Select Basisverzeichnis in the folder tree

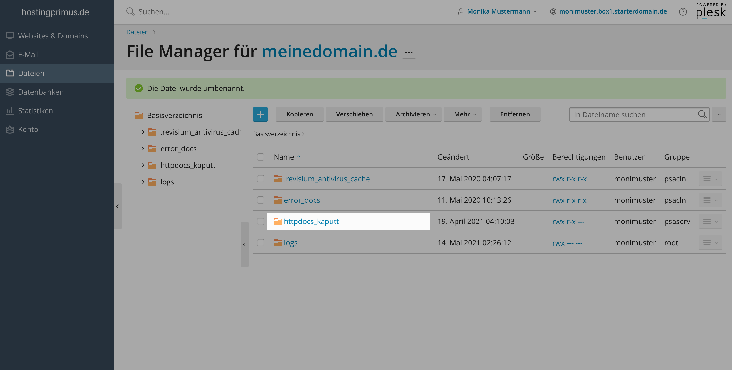174,115
